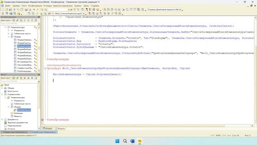This screenshot has height=145, width=257.
Task: Select ФормаГруппы in Конфигурация tree
Action: click(24, 43)
